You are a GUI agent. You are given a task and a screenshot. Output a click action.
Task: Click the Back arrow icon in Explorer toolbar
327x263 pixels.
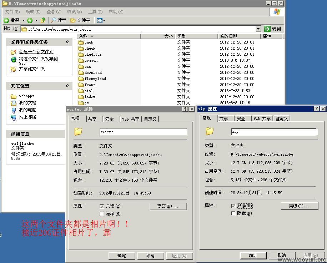tap(6, 20)
